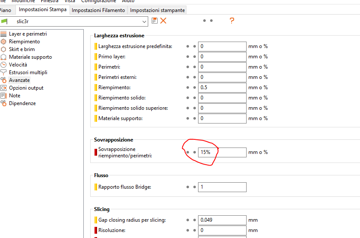Click the save preset floppy disk icon
Screen dimensions: 360x238
(x=155, y=21)
